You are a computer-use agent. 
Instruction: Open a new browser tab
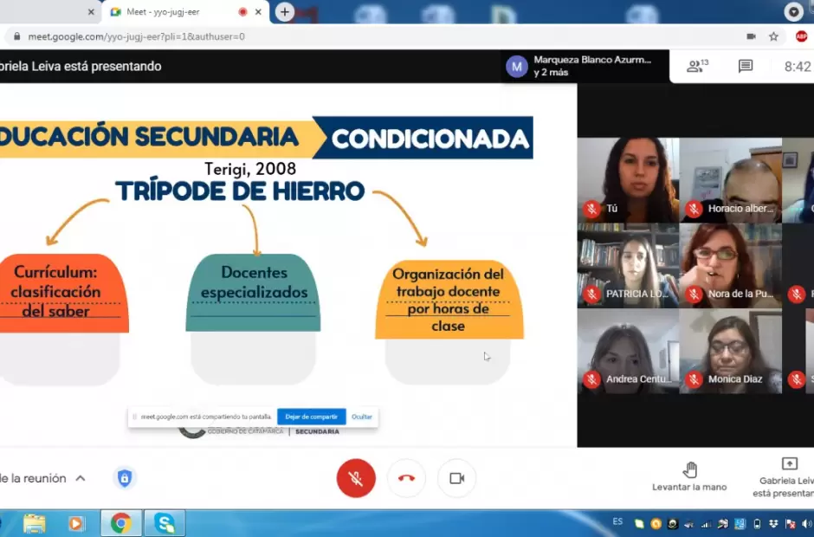tap(284, 12)
